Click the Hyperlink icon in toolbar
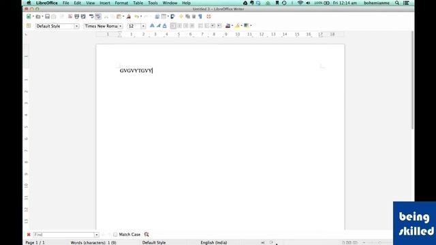 click(x=157, y=16)
